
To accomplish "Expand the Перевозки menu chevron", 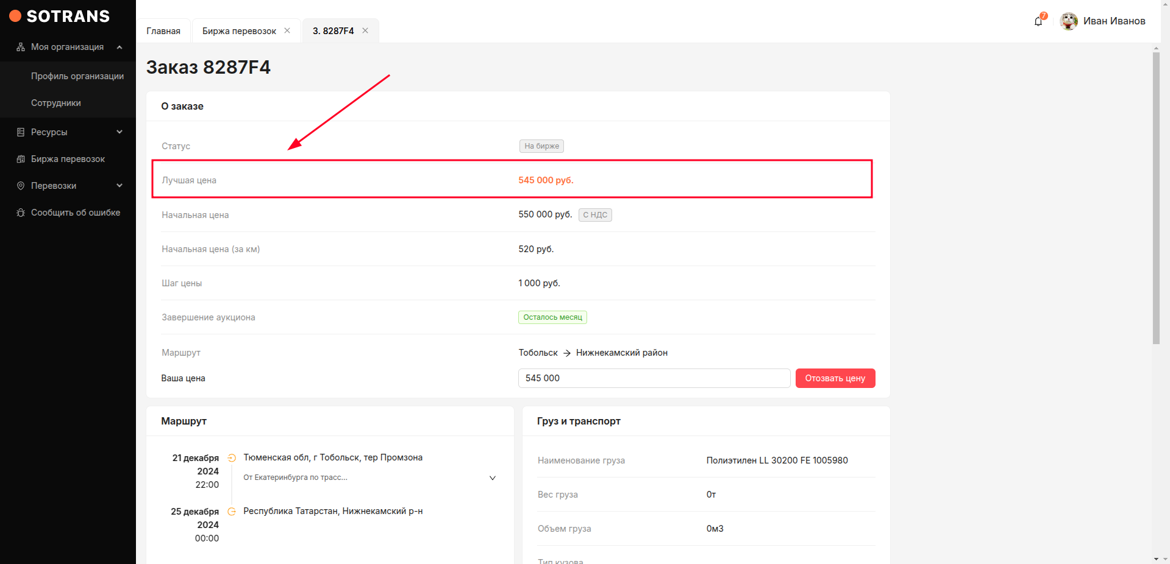I will pos(119,186).
